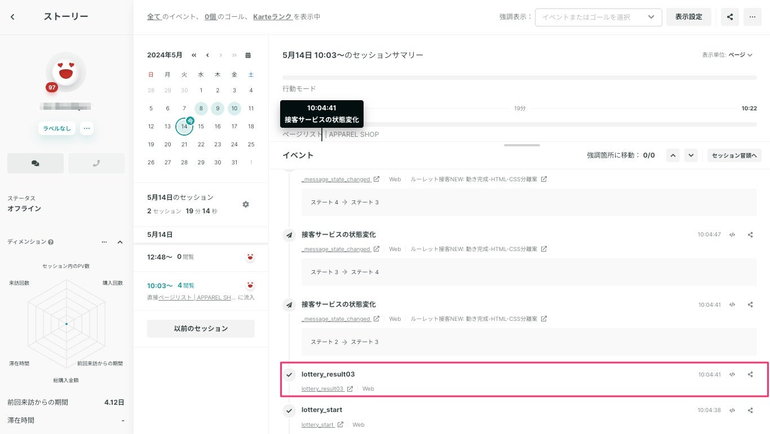Open the more options next to ラベルなし
770x434 pixels.
click(86, 128)
